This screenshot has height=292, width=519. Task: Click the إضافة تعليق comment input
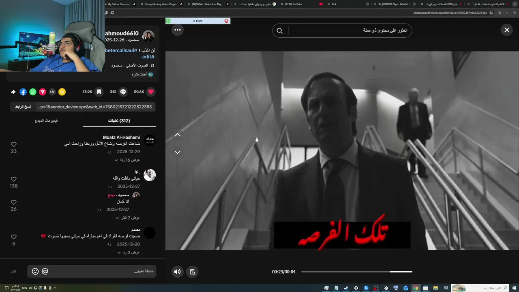click(102, 271)
